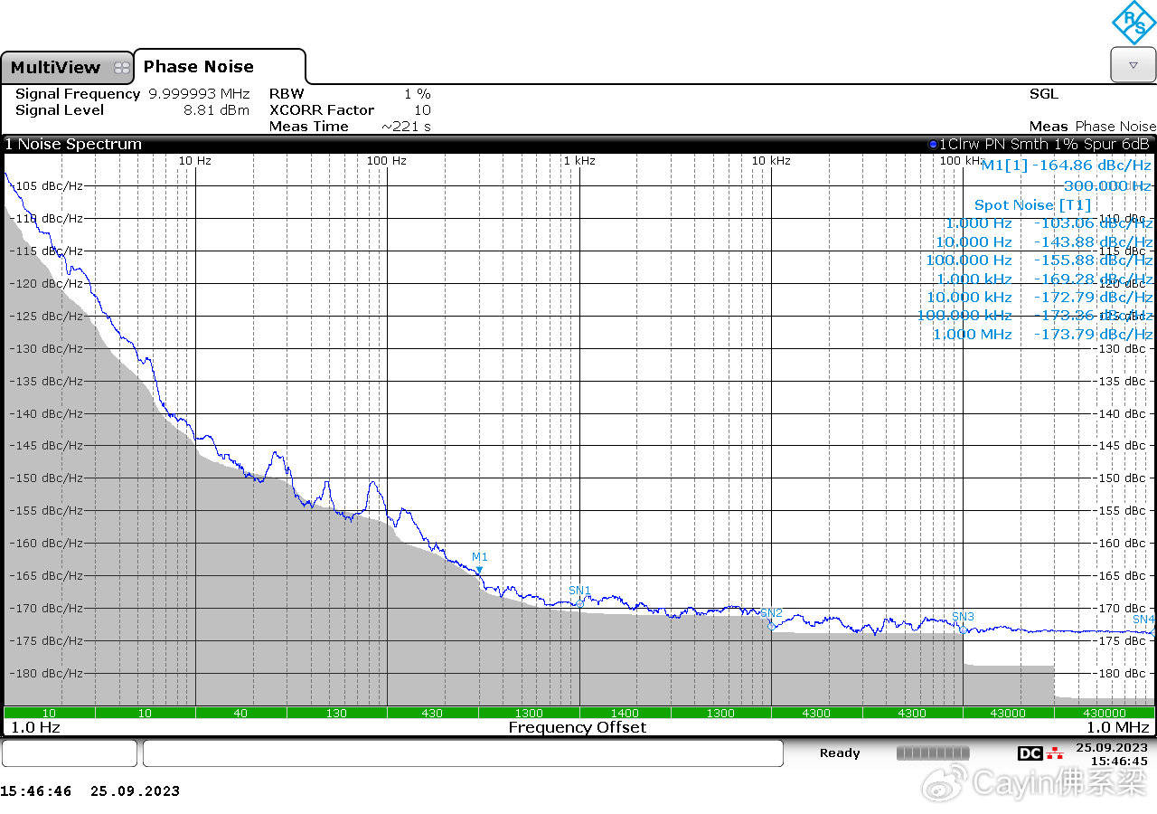Image resolution: width=1157 pixels, height=814 pixels.
Task: Click the 25.09.2023 15:46:45 status bar clock
Action: pyautogui.click(x=1112, y=754)
